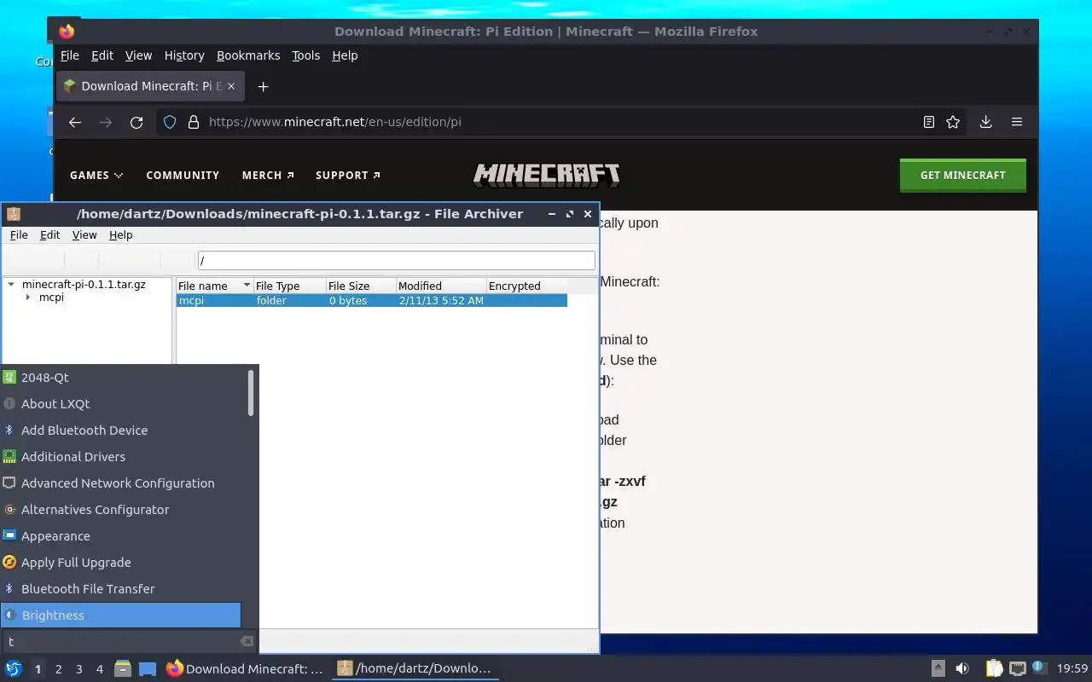The height and width of the screenshot is (682, 1092).
Task: Collapse minecraft-pi-0.1.1.tar.gz tree node
Action: click(11, 284)
